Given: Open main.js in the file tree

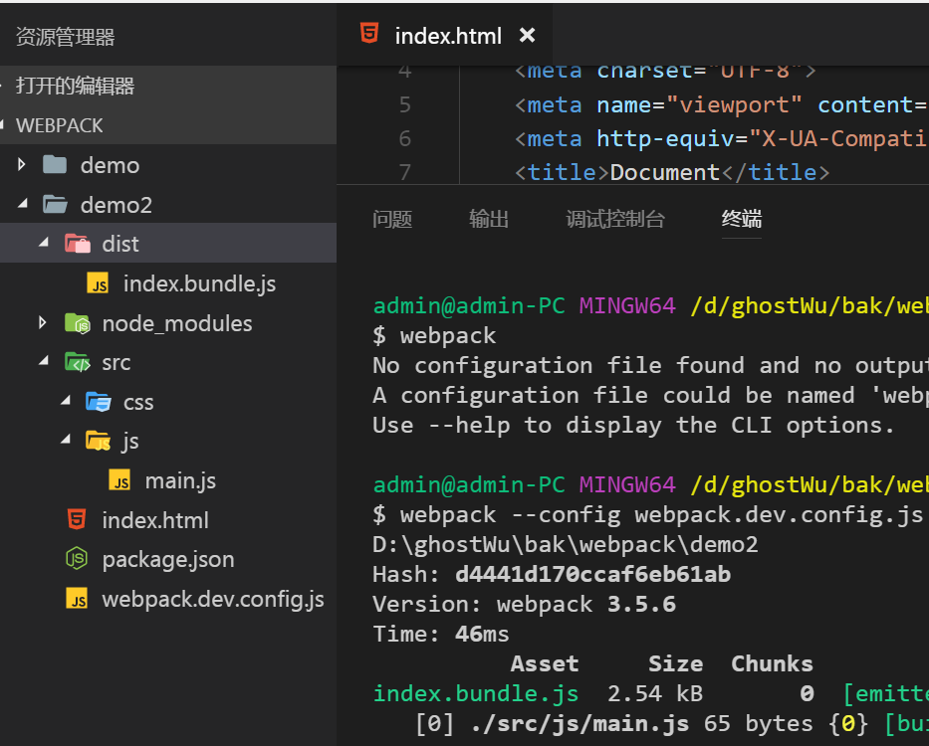Looking at the screenshot, I should coord(180,480).
